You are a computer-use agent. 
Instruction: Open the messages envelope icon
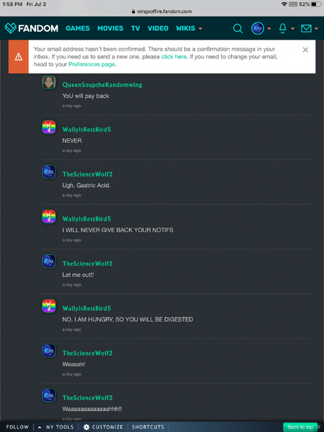306,28
